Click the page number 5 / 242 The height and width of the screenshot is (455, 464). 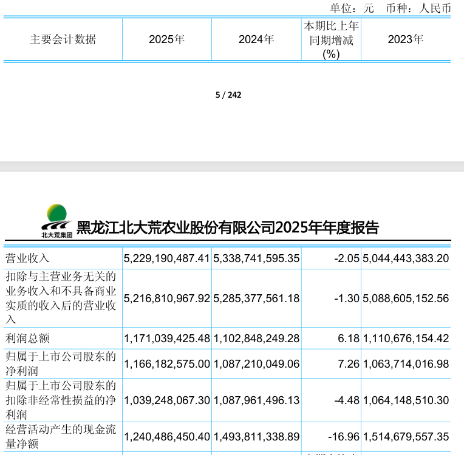(x=228, y=95)
